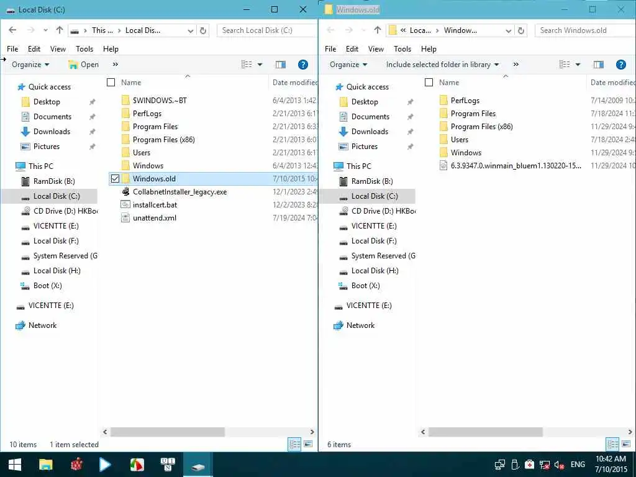Screen dimensions: 636x477
Task: Switch to large icons view in right status bar
Action: pyautogui.click(x=626, y=444)
